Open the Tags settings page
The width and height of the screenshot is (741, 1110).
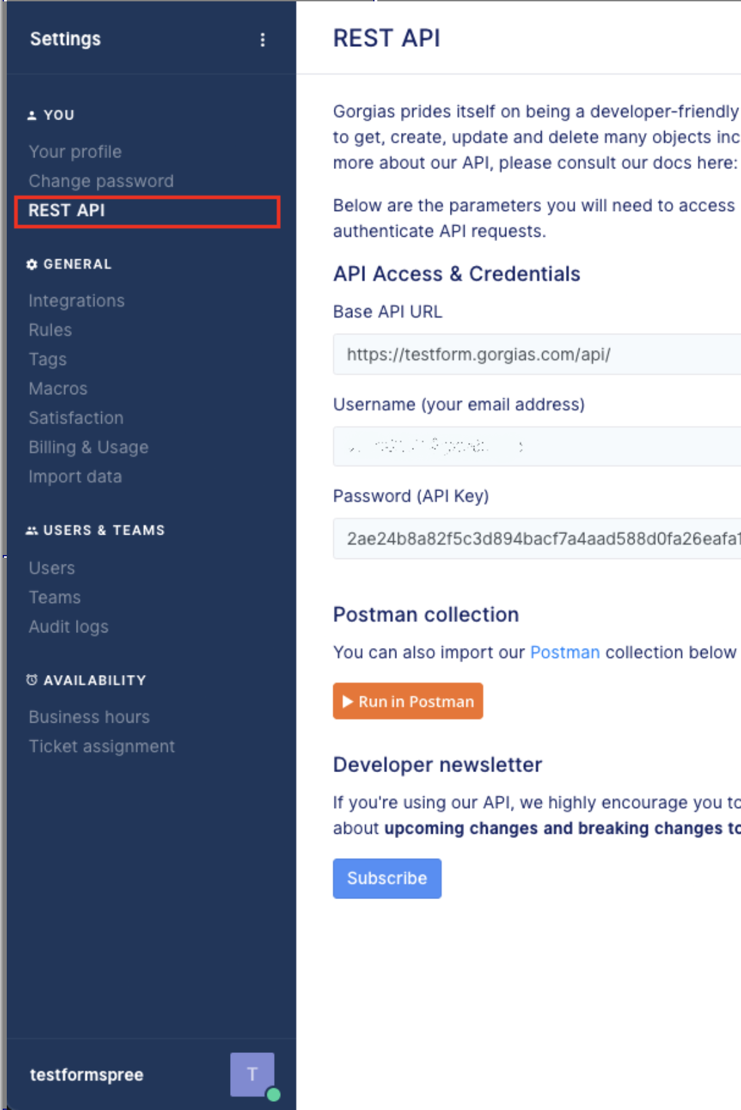click(x=47, y=360)
